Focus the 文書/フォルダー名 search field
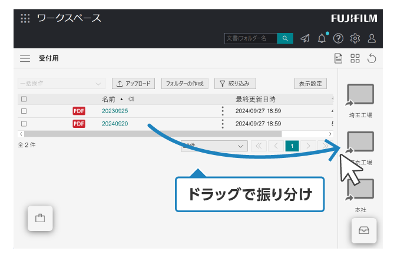 (x=251, y=38)
